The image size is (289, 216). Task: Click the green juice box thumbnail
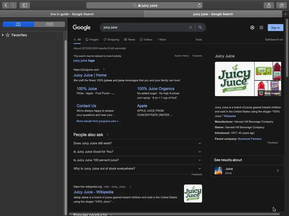tap(264, 71)
